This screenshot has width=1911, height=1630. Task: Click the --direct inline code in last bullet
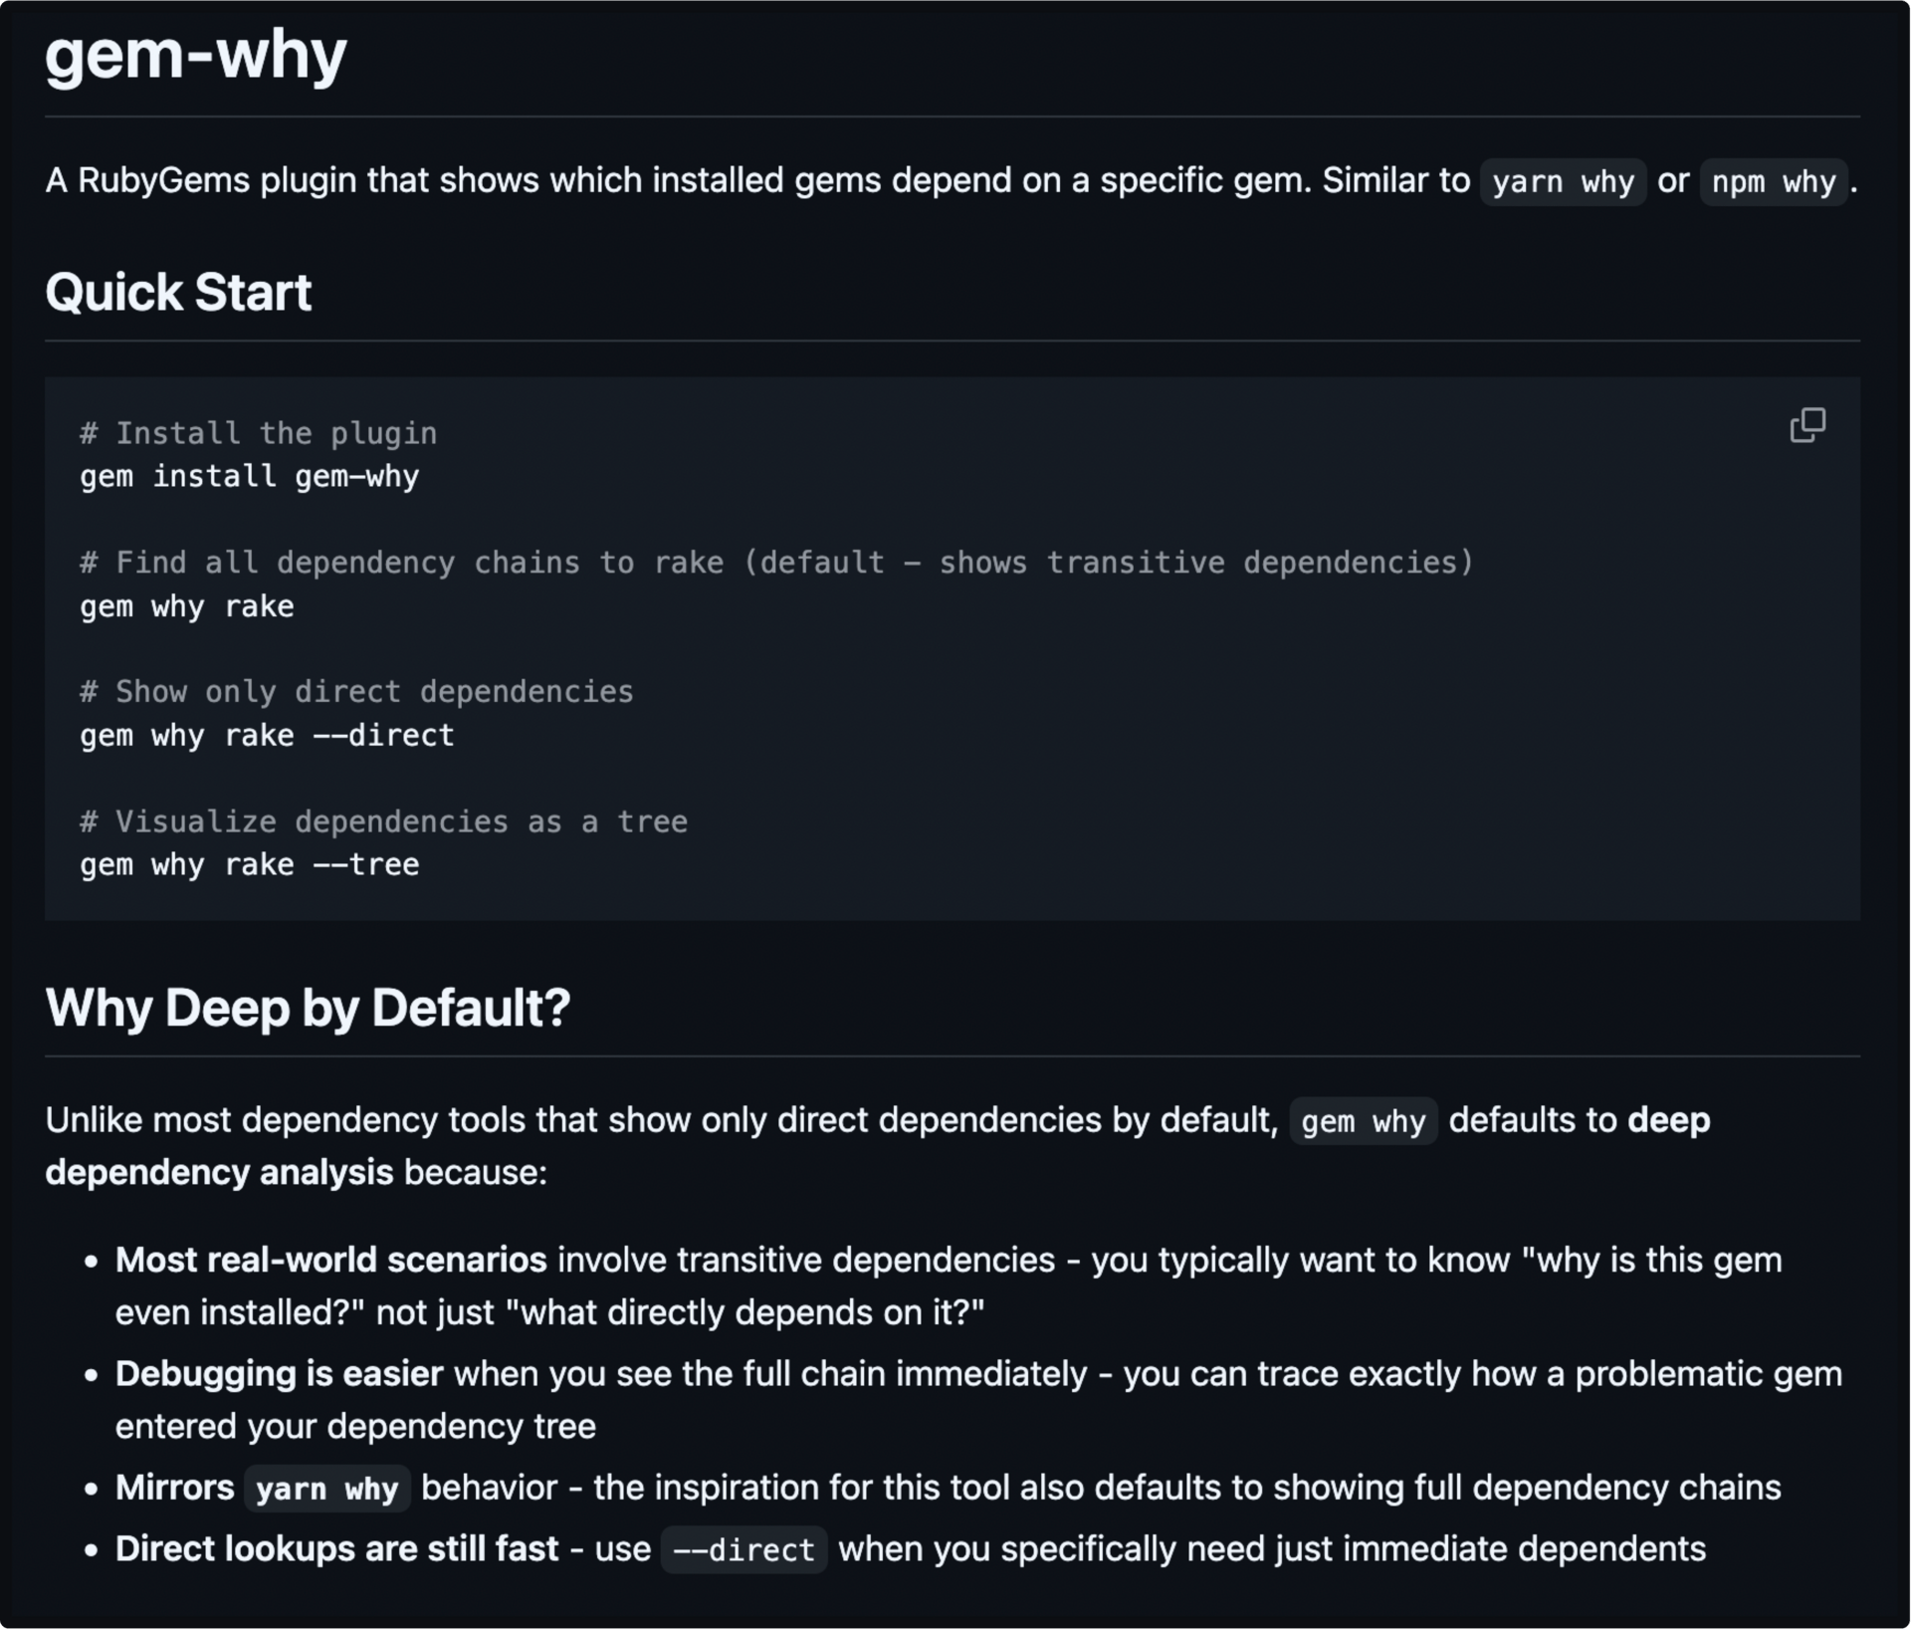tap(743, 1550)
